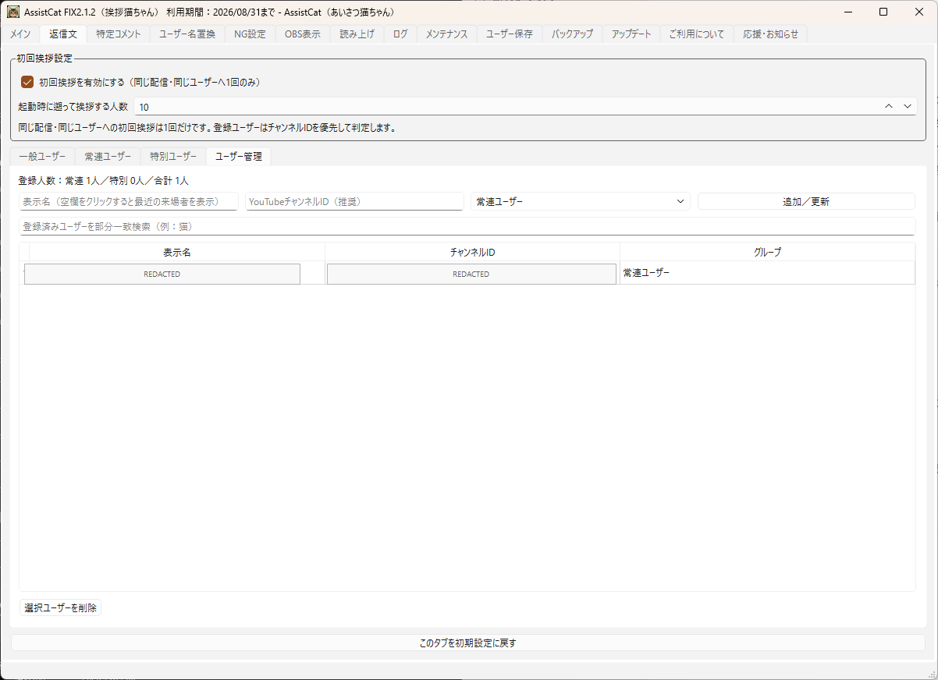
Task: Sort by the チャンネルID column header
Action: point(472,253)
